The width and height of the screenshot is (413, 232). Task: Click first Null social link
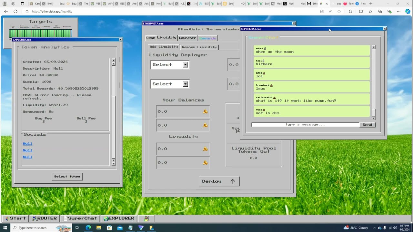[x=27, y=144]
